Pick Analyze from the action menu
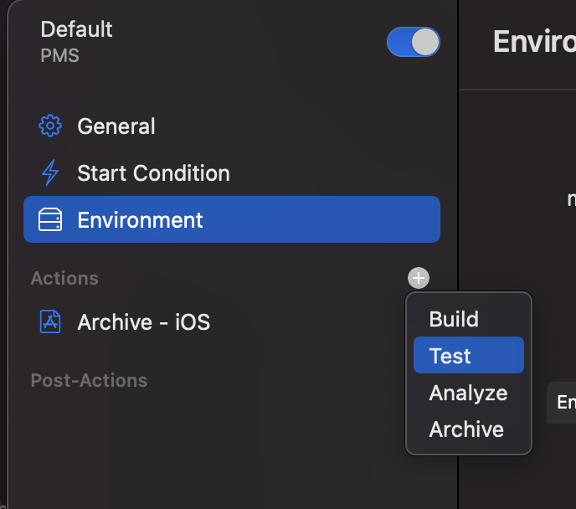This screenshot has height=509, width=576. click(468, 393)
